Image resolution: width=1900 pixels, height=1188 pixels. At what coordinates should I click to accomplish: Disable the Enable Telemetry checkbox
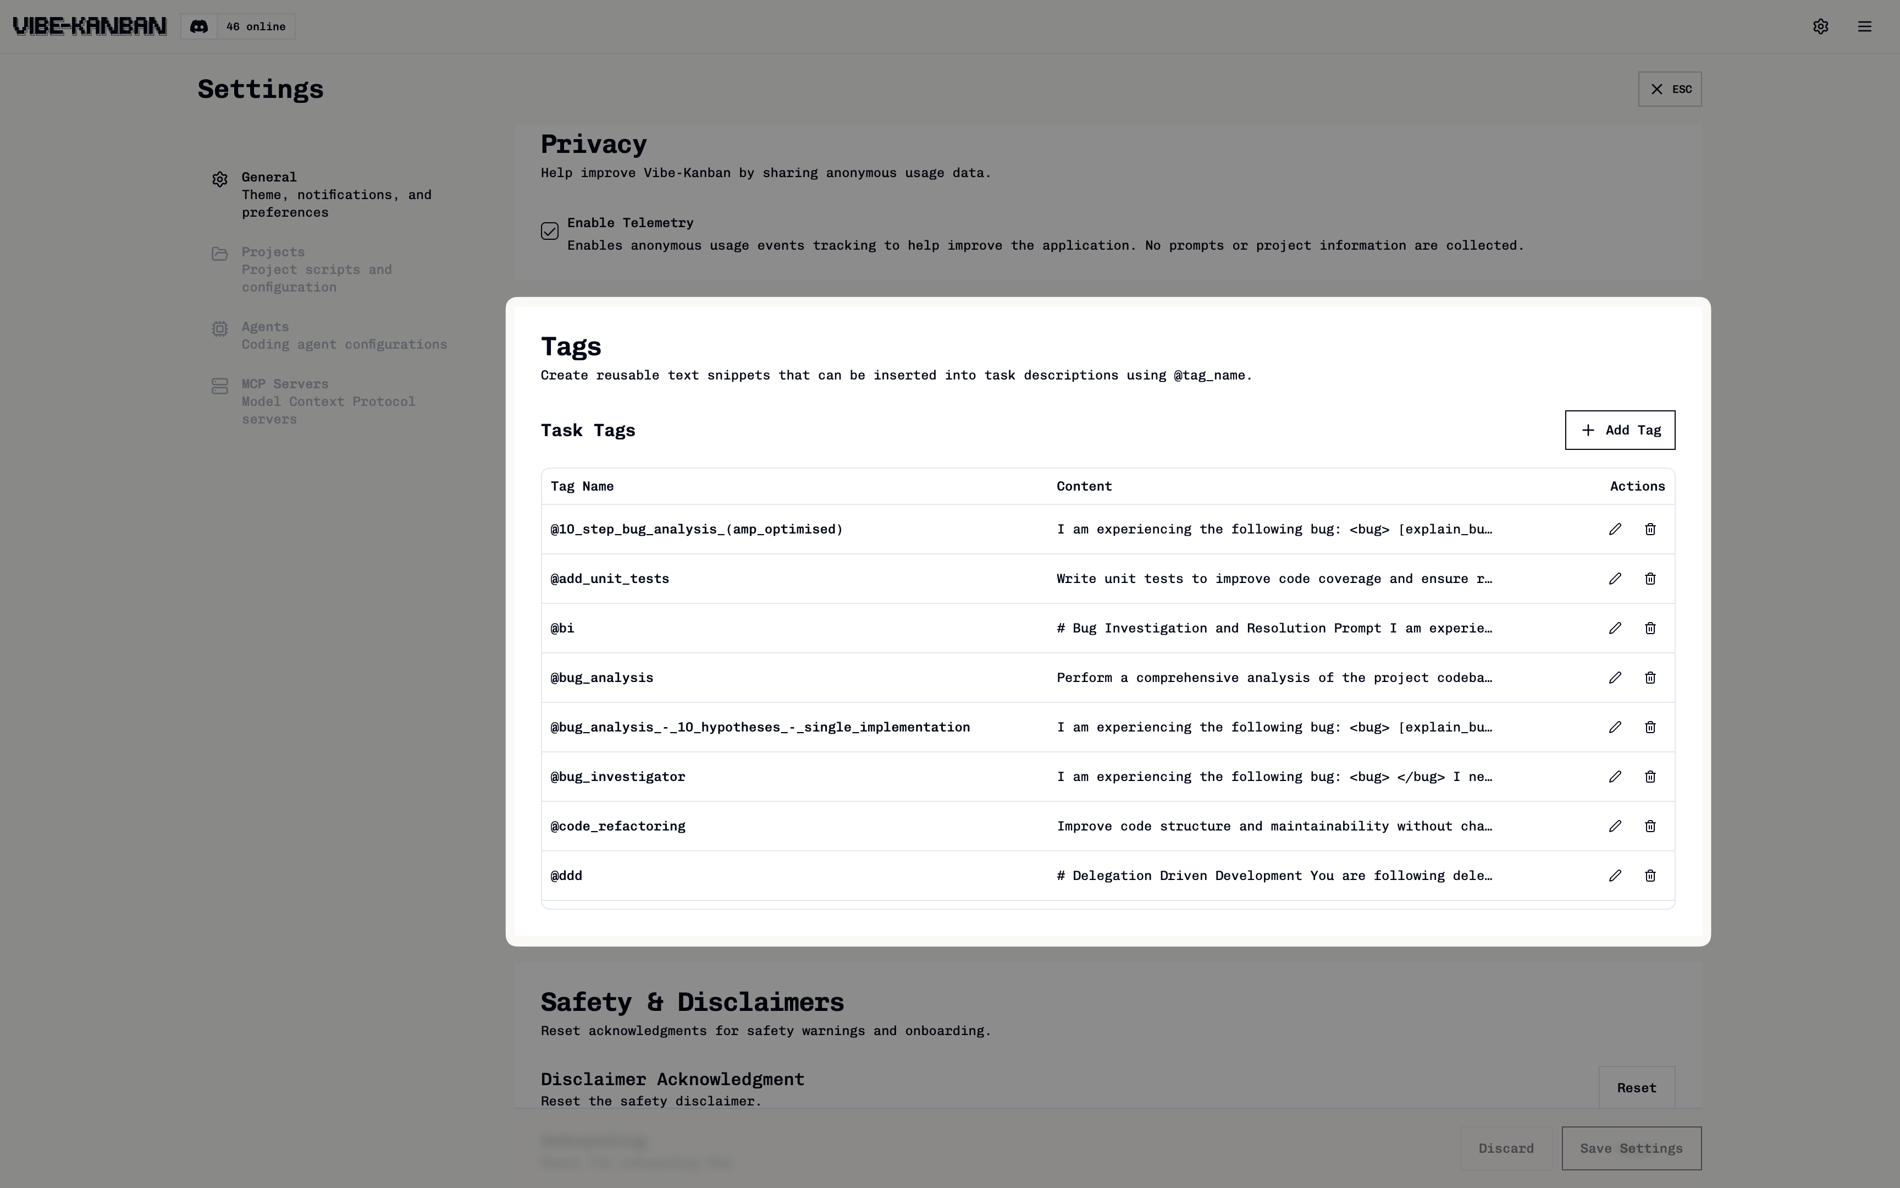click(550, 230)
